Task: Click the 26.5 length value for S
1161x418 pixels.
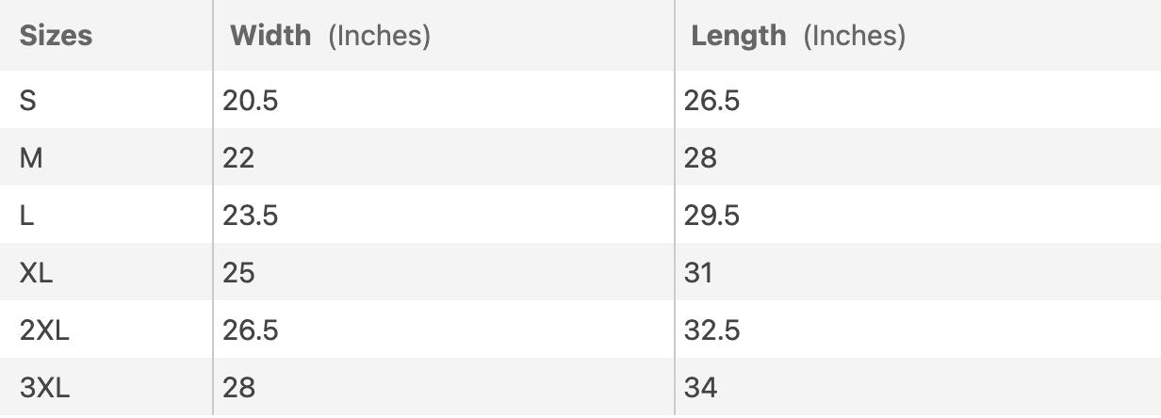Action: [711, 101]
